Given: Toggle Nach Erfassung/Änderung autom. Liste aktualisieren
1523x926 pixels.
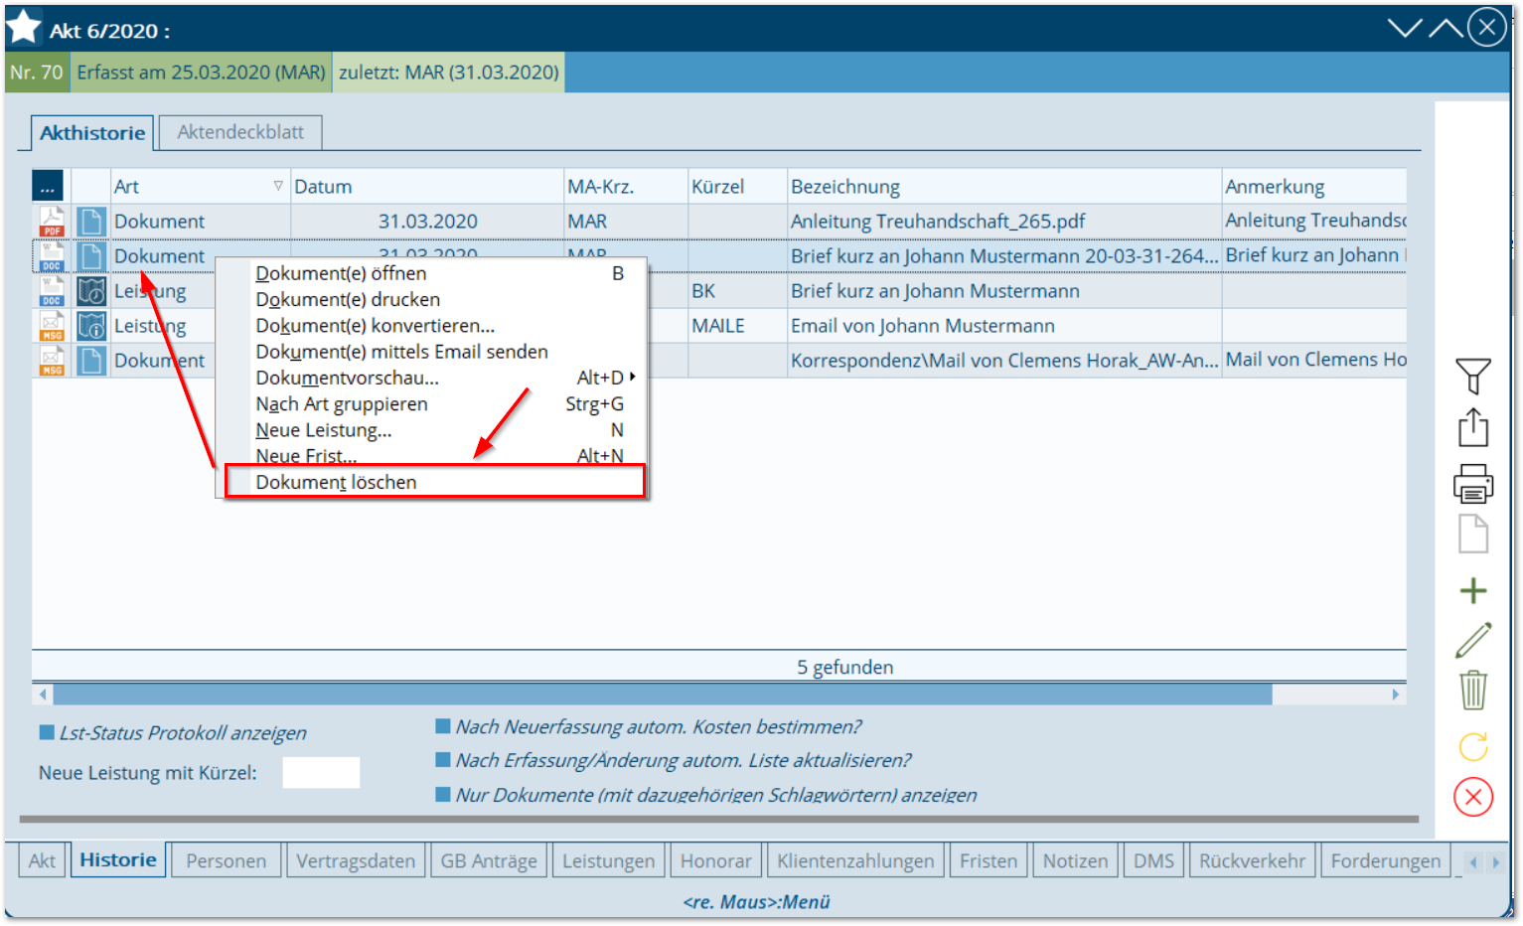Looking at the screenshot, I should coord(443,760).
